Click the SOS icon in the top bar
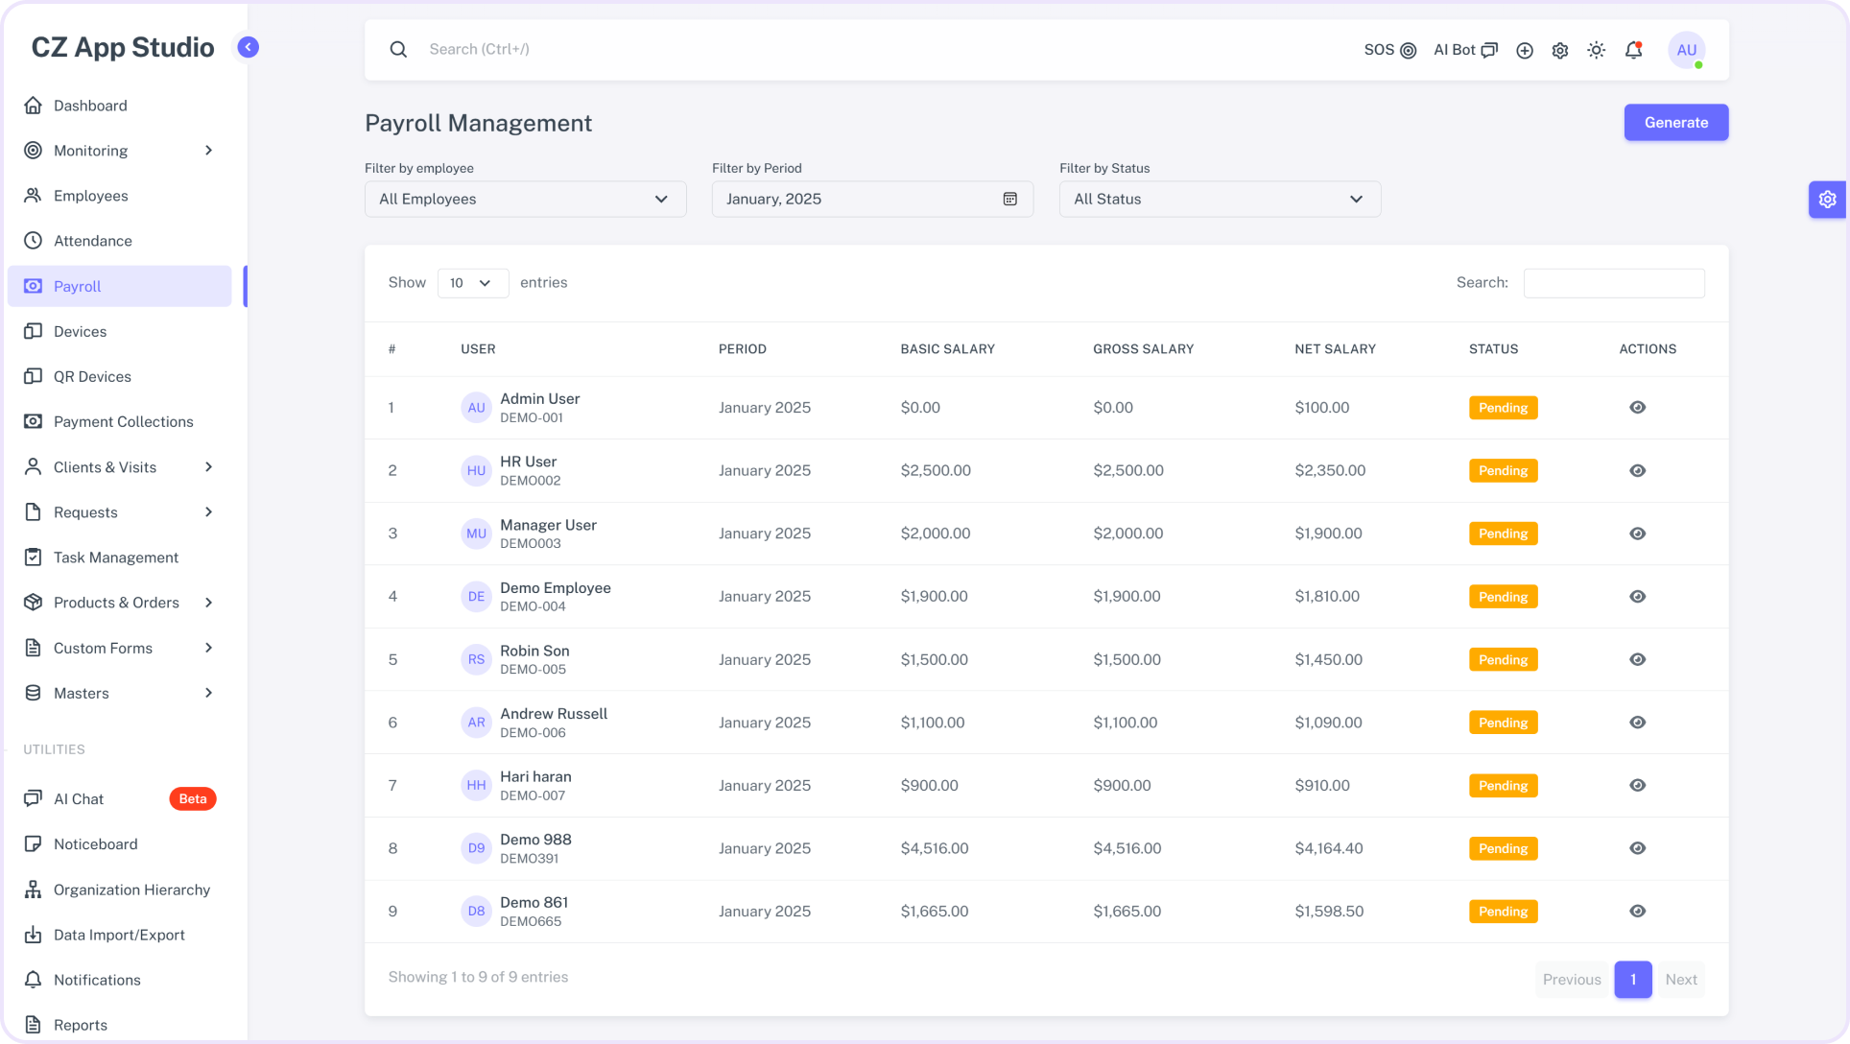 pyautogui.click(x=1408, y=50)
